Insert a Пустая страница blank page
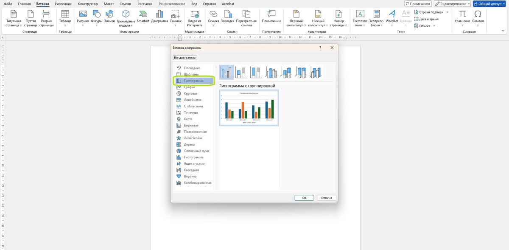Viewport: 509px width, 250px height. click(x=31, y=18)
